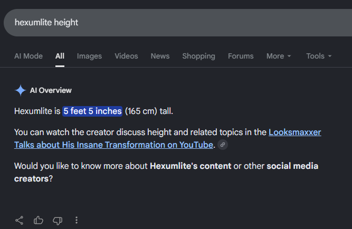Switch to Videos tab

point(126,56)
